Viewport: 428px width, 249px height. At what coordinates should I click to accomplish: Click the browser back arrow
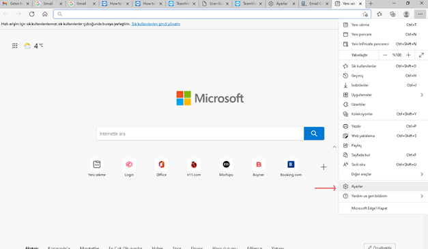(5, 14)
